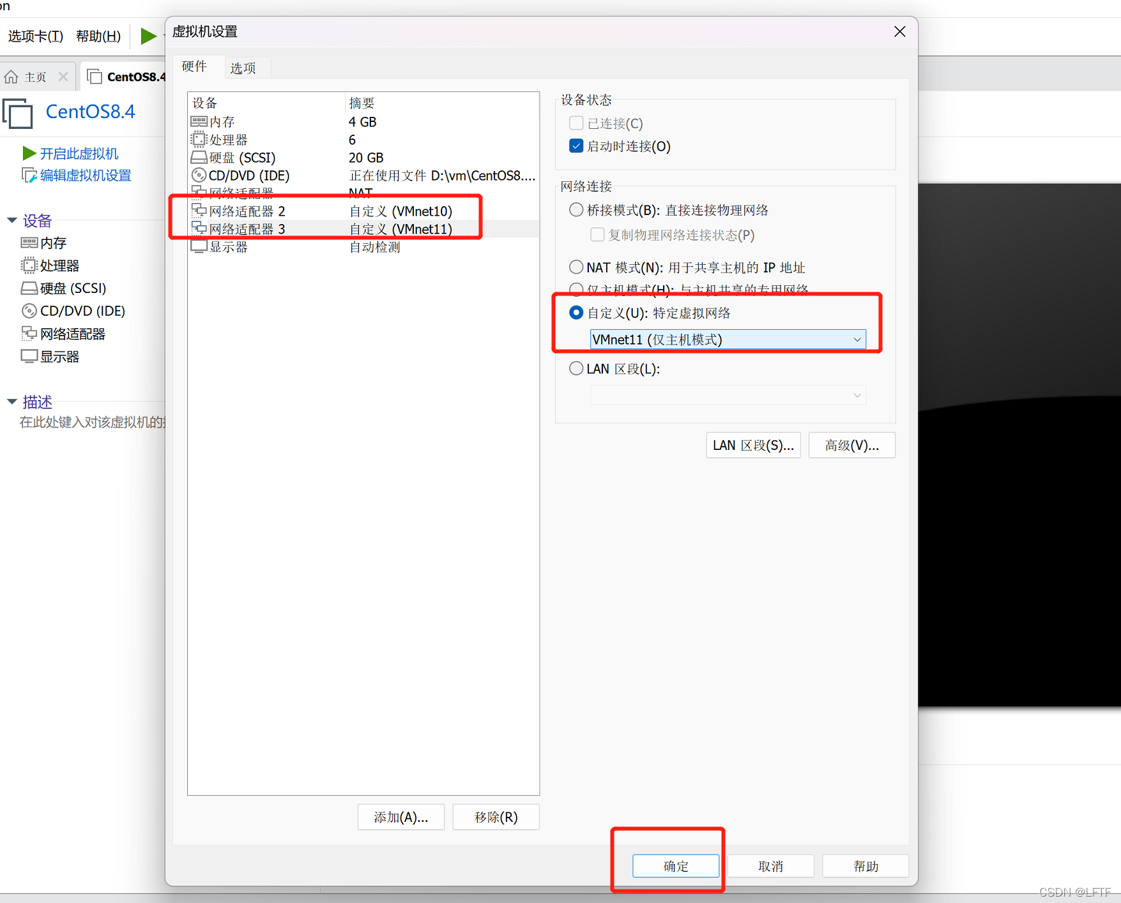The image size is (1121, 903).
Task: Click the green arrow icon beside 开启此虚拟机
Action: (x=29, y=153)
